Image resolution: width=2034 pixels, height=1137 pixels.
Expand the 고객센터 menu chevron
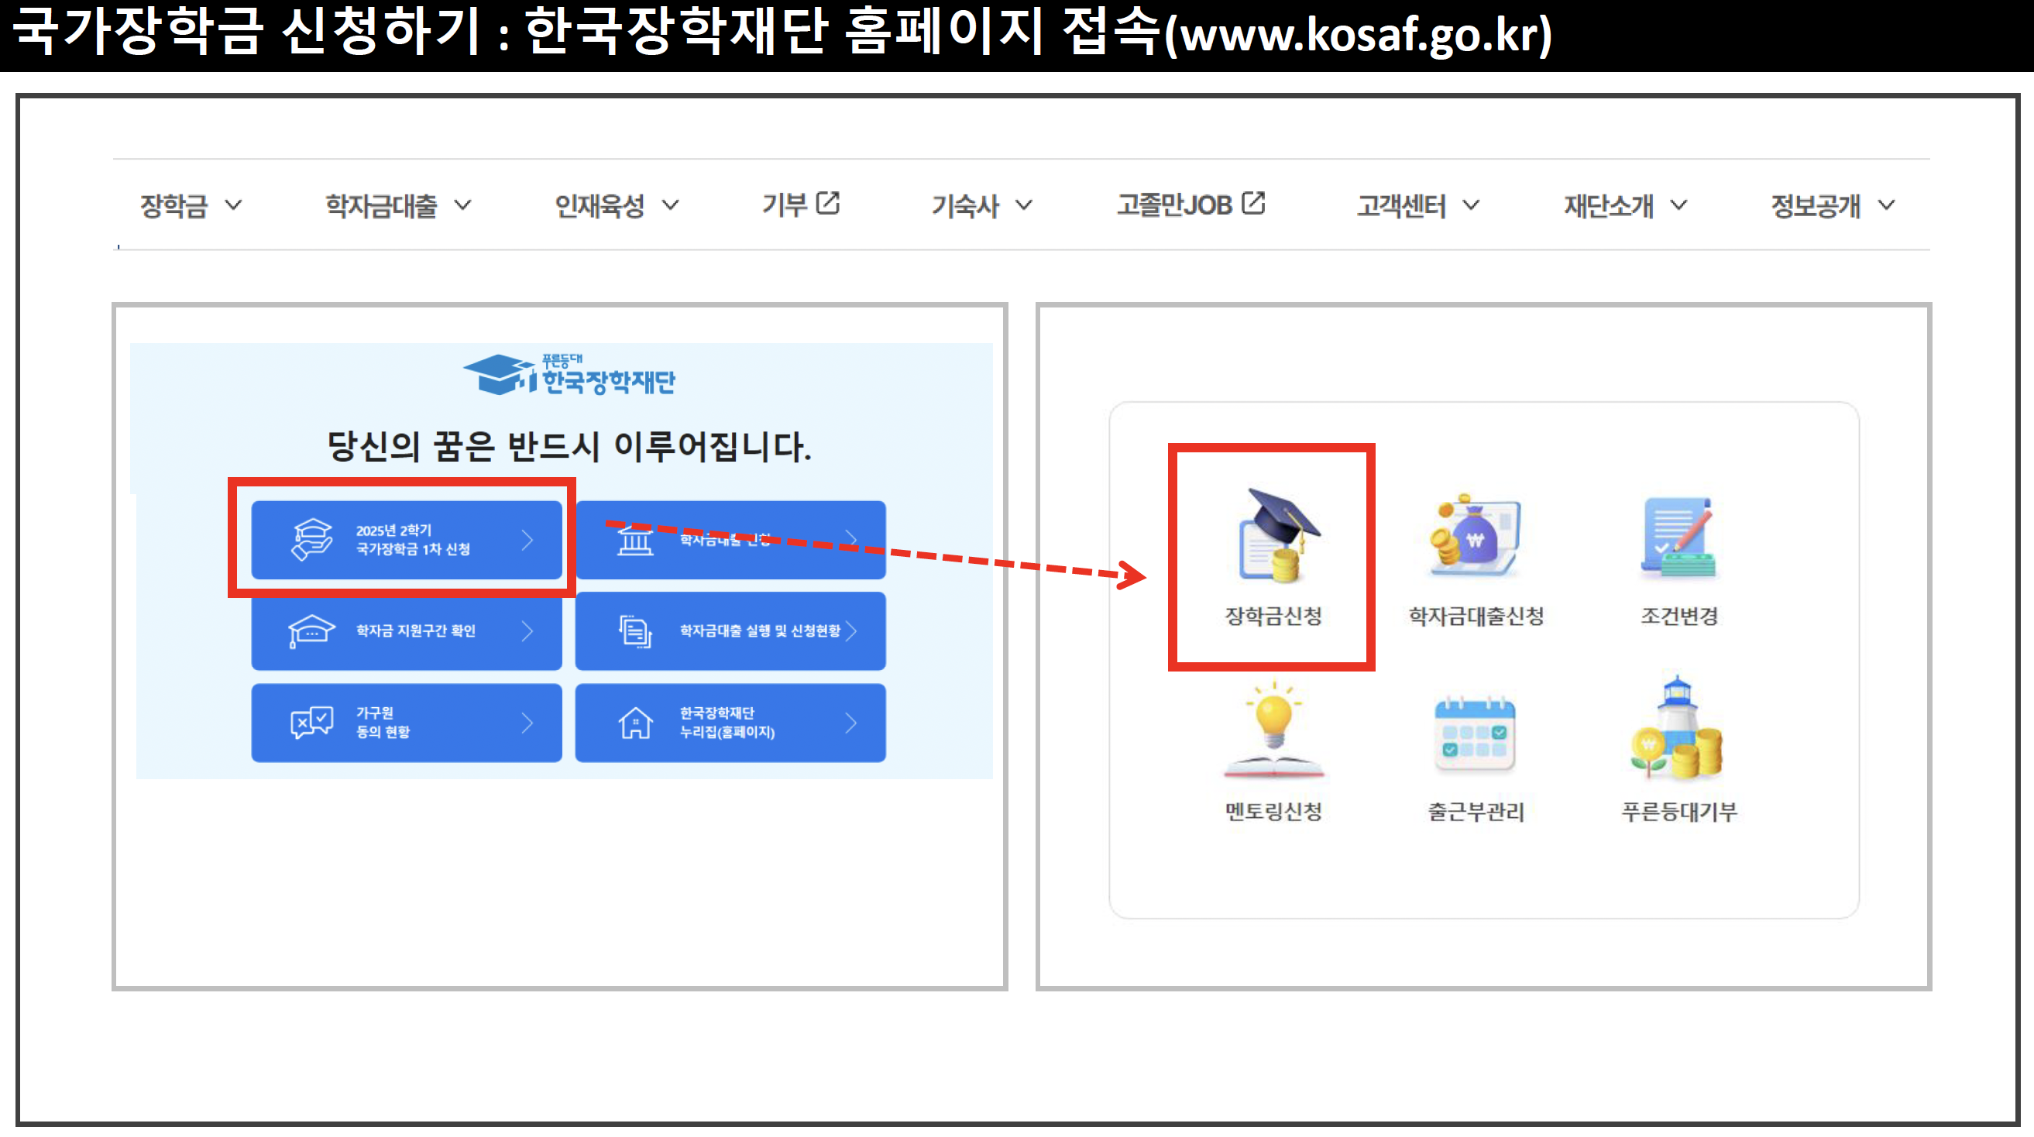tap(1470, 205)
